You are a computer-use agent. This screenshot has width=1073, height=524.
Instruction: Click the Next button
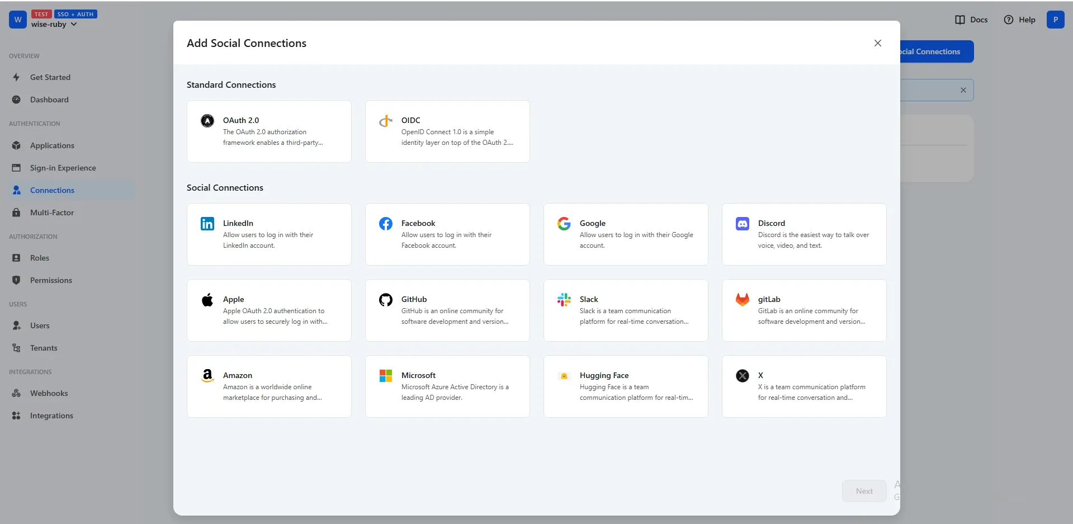point(864,490)
